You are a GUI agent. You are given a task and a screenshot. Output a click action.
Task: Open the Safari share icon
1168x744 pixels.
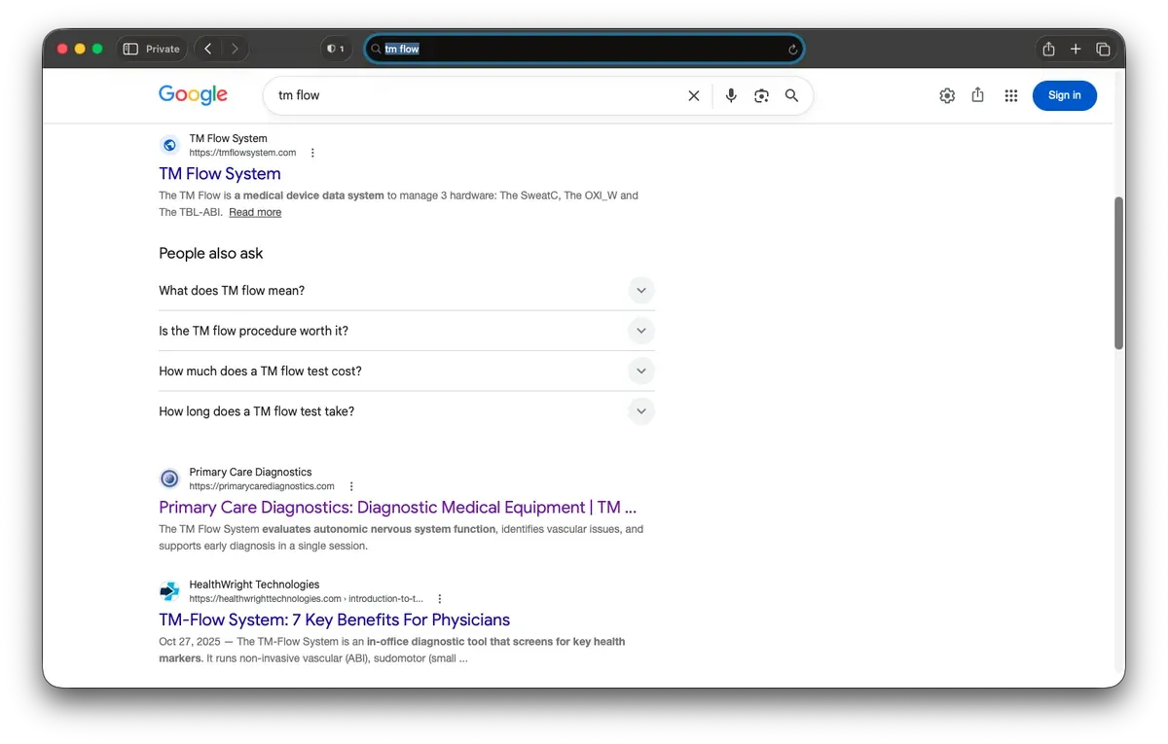pyautogui.click(x=1048, y=49)
